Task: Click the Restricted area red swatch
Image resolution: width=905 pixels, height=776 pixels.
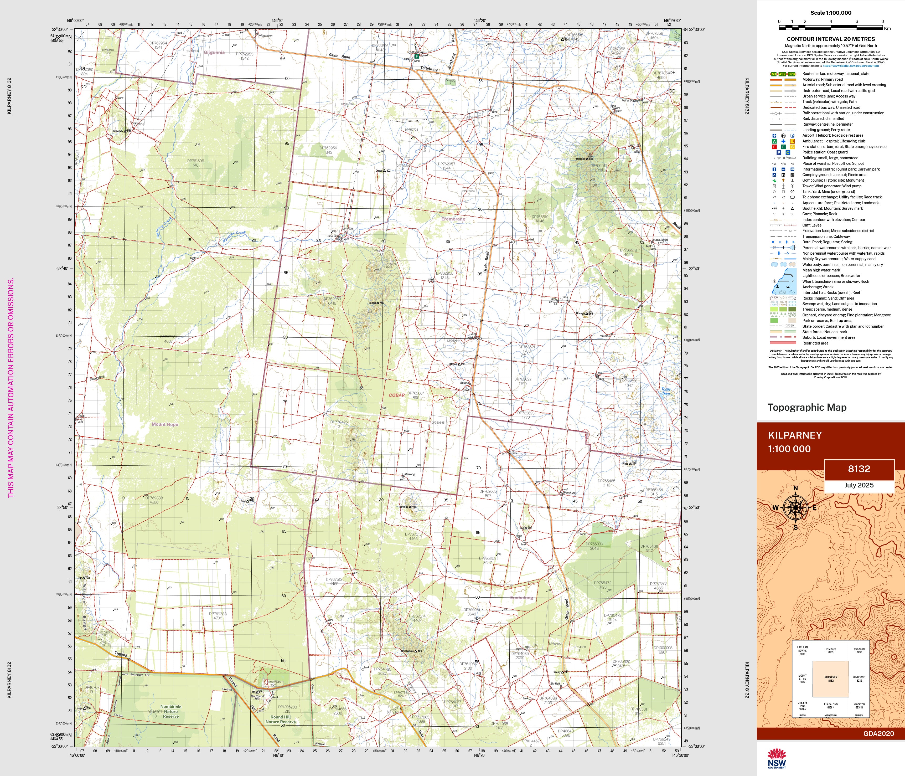Action: tap(783, 343)
